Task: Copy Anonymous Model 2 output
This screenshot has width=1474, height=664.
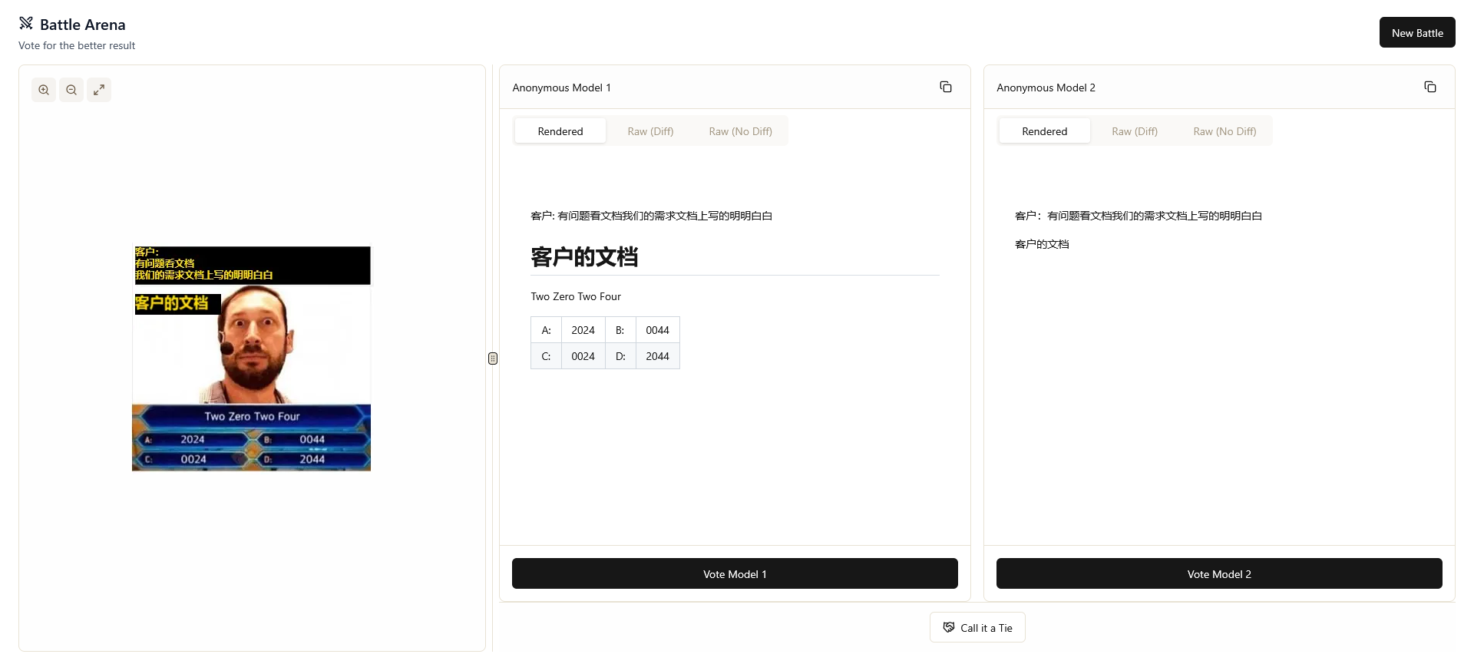Action: [1429, 88]
